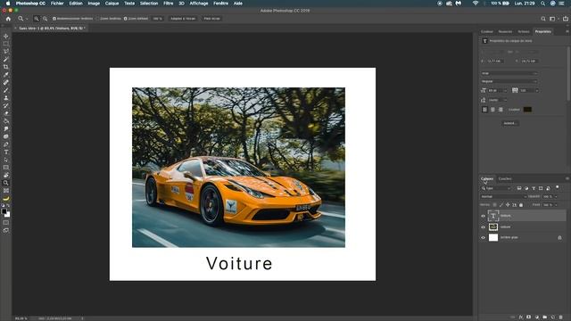Choose the Zoom Out magnifier option
Screen dimensions: 571x321
pos(46,19)
